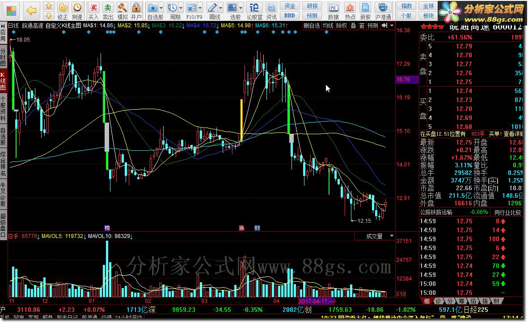
Task: Expand the 周期 period dropdown arrow
Action: point(181,8)
